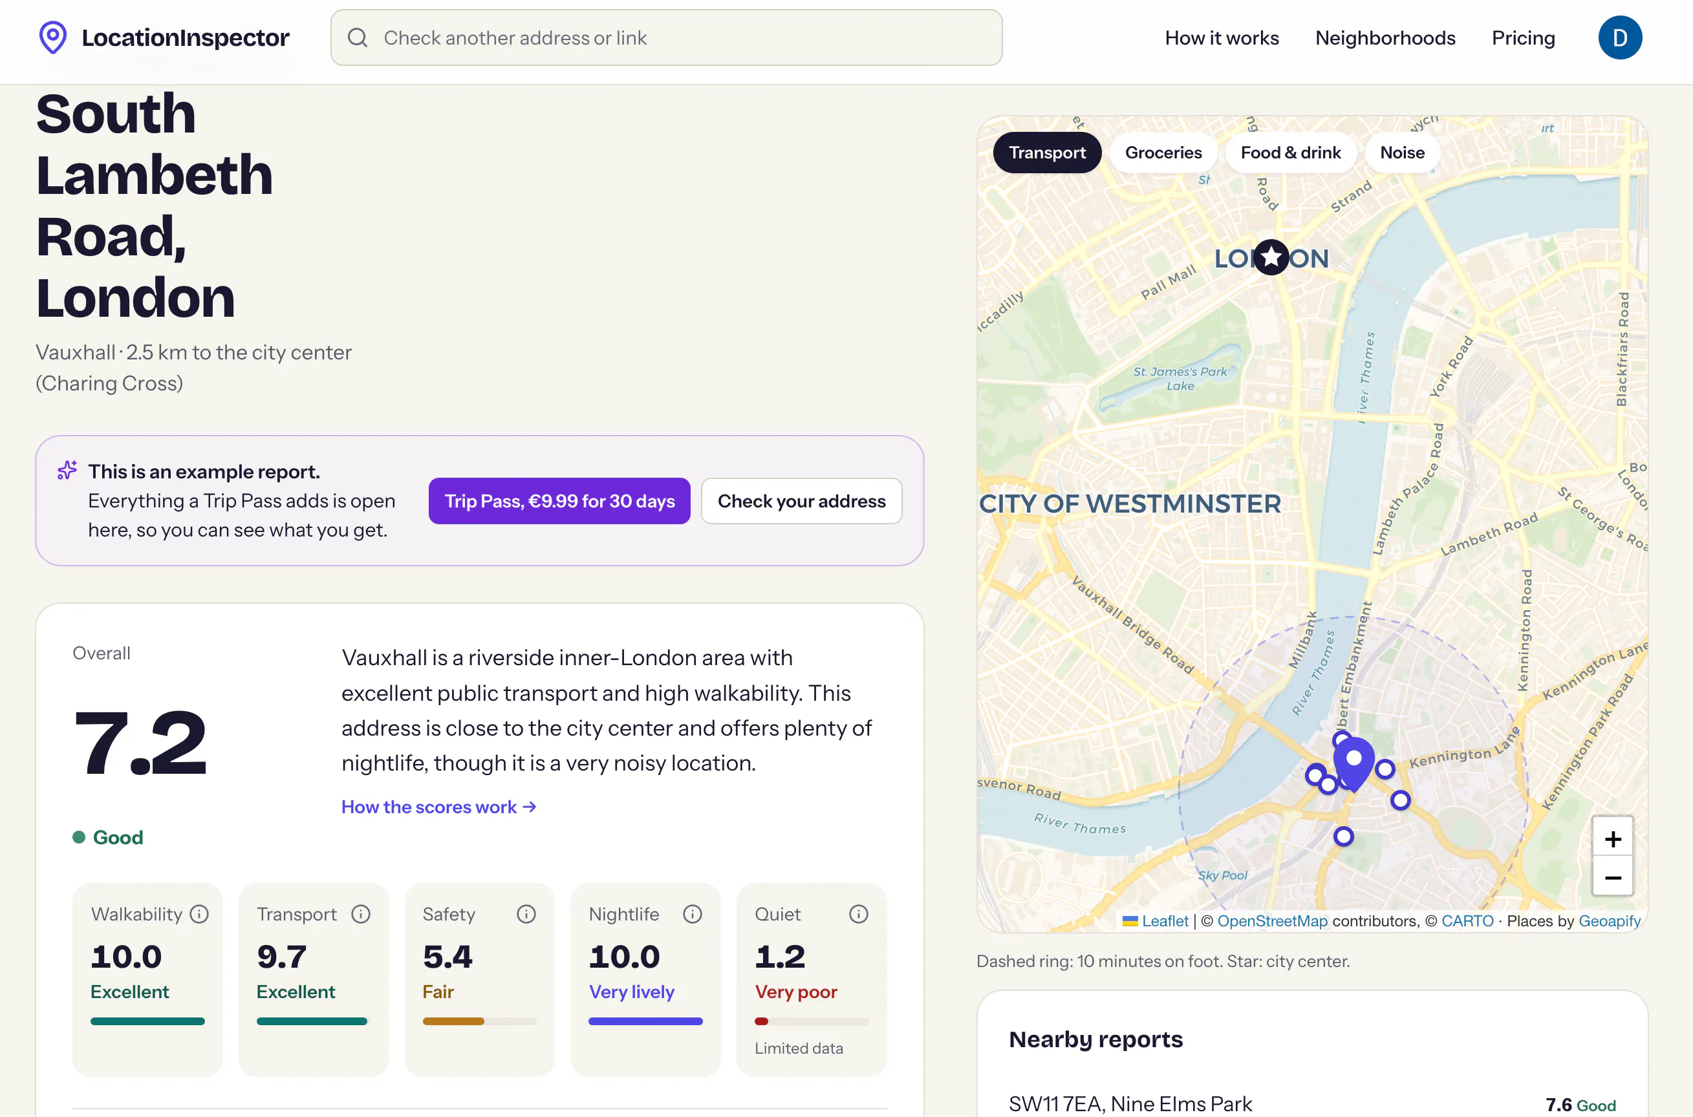Image resolution: width=1693 pixels, height=1117 pixels.
Task: Click the Safety score progress bar
Action: pyautogui.click(x=480, y=1021)
